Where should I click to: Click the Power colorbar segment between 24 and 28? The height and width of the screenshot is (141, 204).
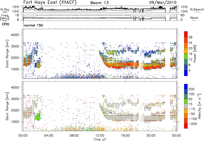pos(186,40)
